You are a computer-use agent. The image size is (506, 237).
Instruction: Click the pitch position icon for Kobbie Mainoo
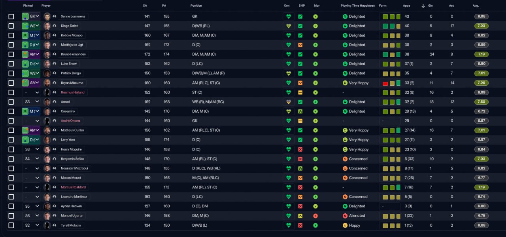click(25, 36)
